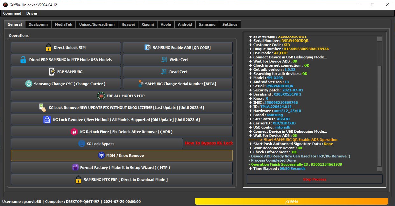Viewport: 395px width, 206px height.
Task: Click the Write Cert icon
Action: point(164,60)
